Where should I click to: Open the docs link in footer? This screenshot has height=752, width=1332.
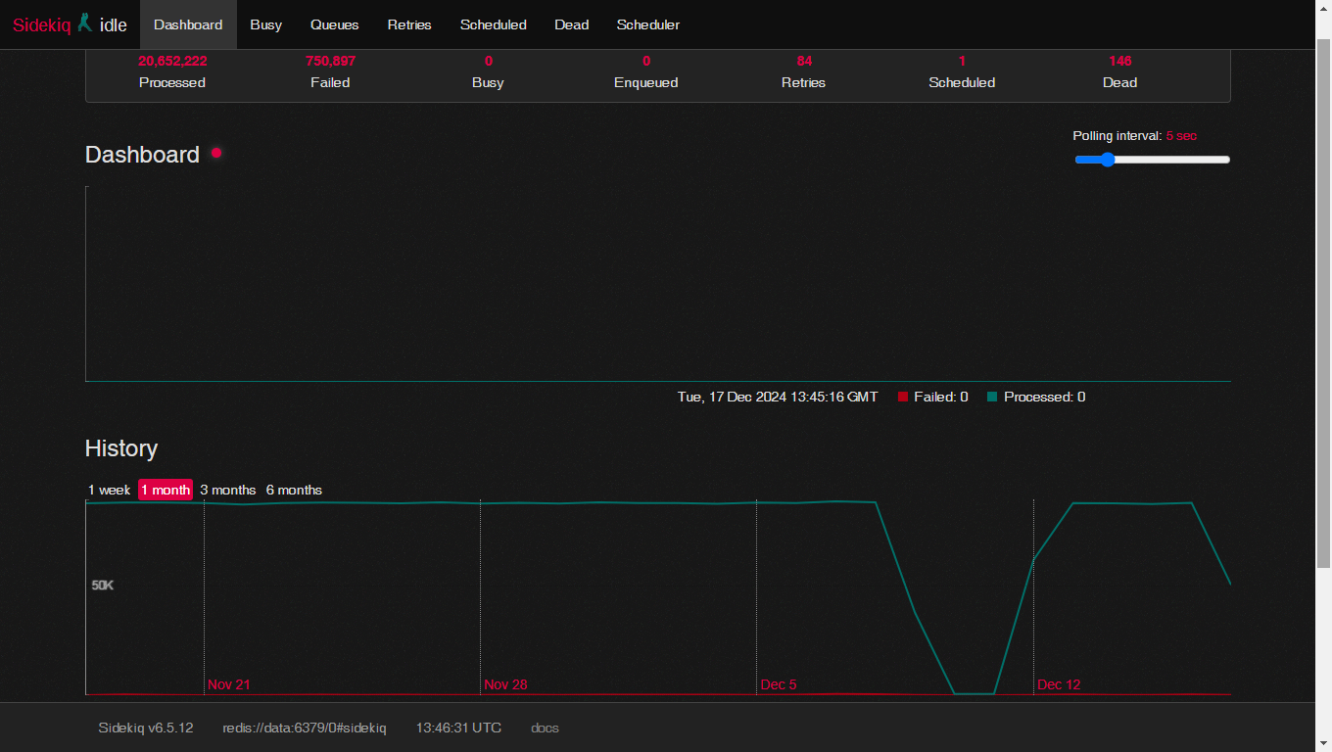[545, 728]
